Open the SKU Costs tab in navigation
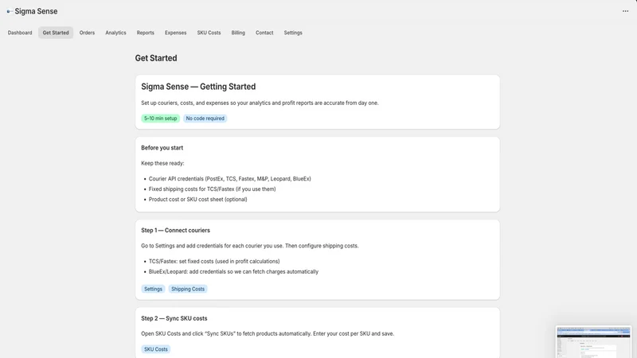This screenshot has width=637, height=358. pos(209,33)
